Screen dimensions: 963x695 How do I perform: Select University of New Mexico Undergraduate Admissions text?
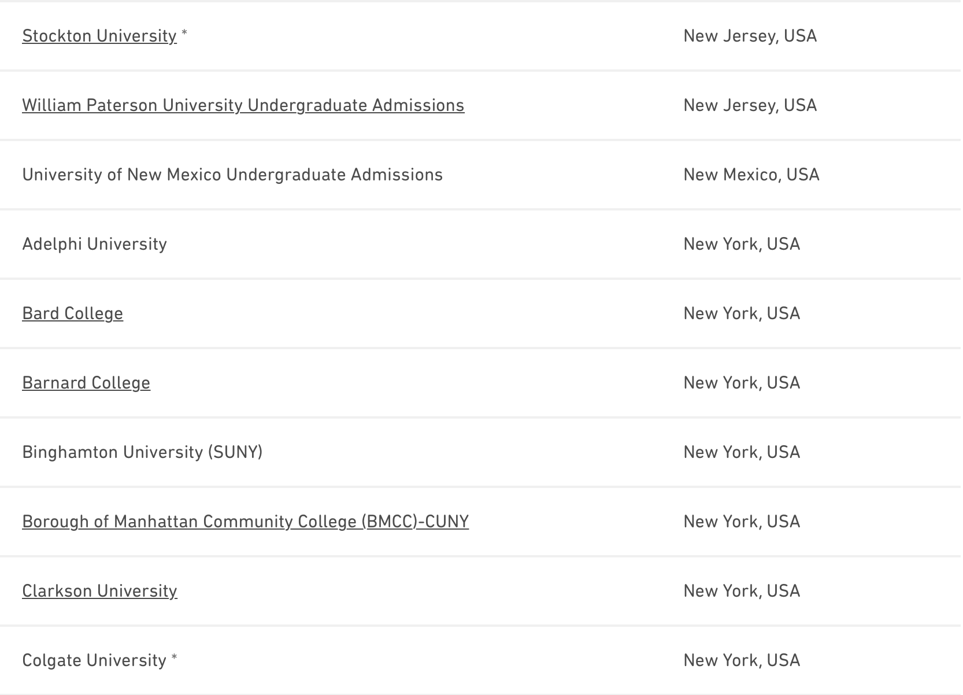(232, 175)
